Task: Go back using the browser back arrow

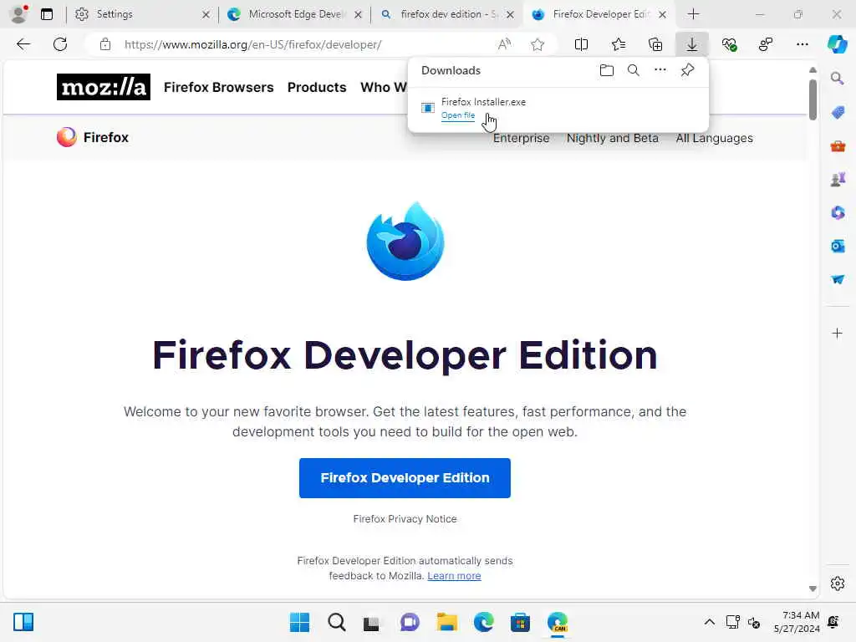Action: coord(23,44)
